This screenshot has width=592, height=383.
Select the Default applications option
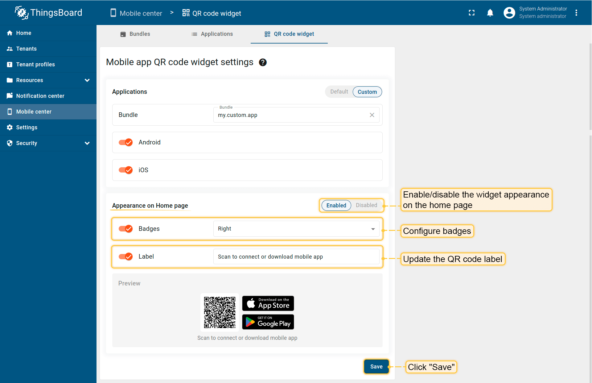339,92
